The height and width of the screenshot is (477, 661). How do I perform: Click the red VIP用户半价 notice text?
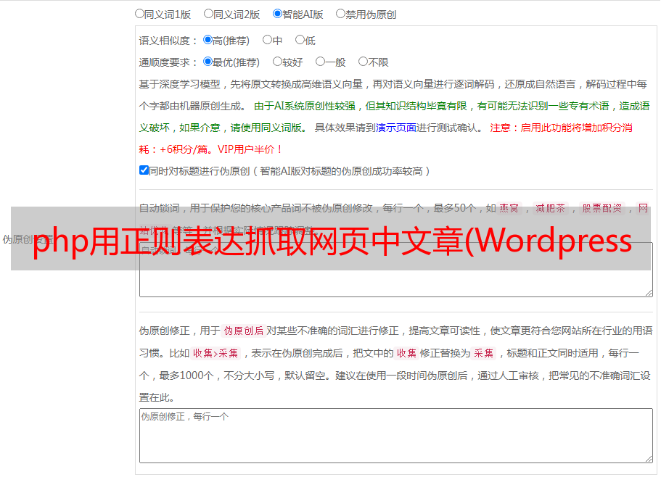(x=250, y=149)
